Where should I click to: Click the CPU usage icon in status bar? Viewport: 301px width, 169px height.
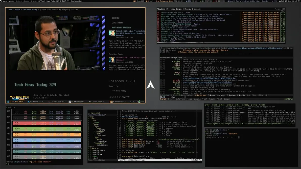click(187, 1)
